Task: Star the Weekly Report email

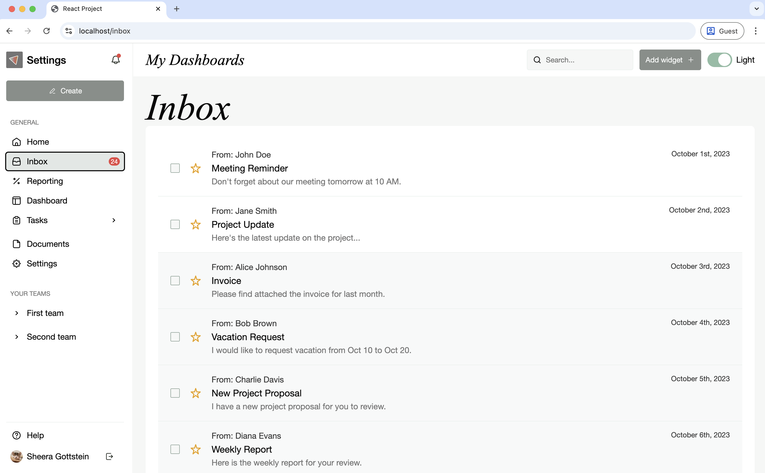Action: click(x=196, y=449)
